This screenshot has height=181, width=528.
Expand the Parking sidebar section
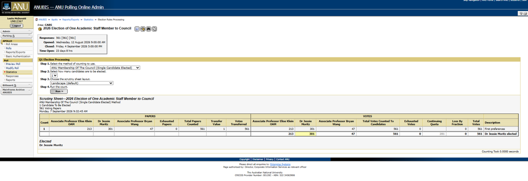click(17, 35)
